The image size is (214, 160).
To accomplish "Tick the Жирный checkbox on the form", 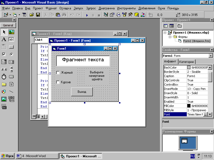I will pyautogui.click(x=58, y=73).
